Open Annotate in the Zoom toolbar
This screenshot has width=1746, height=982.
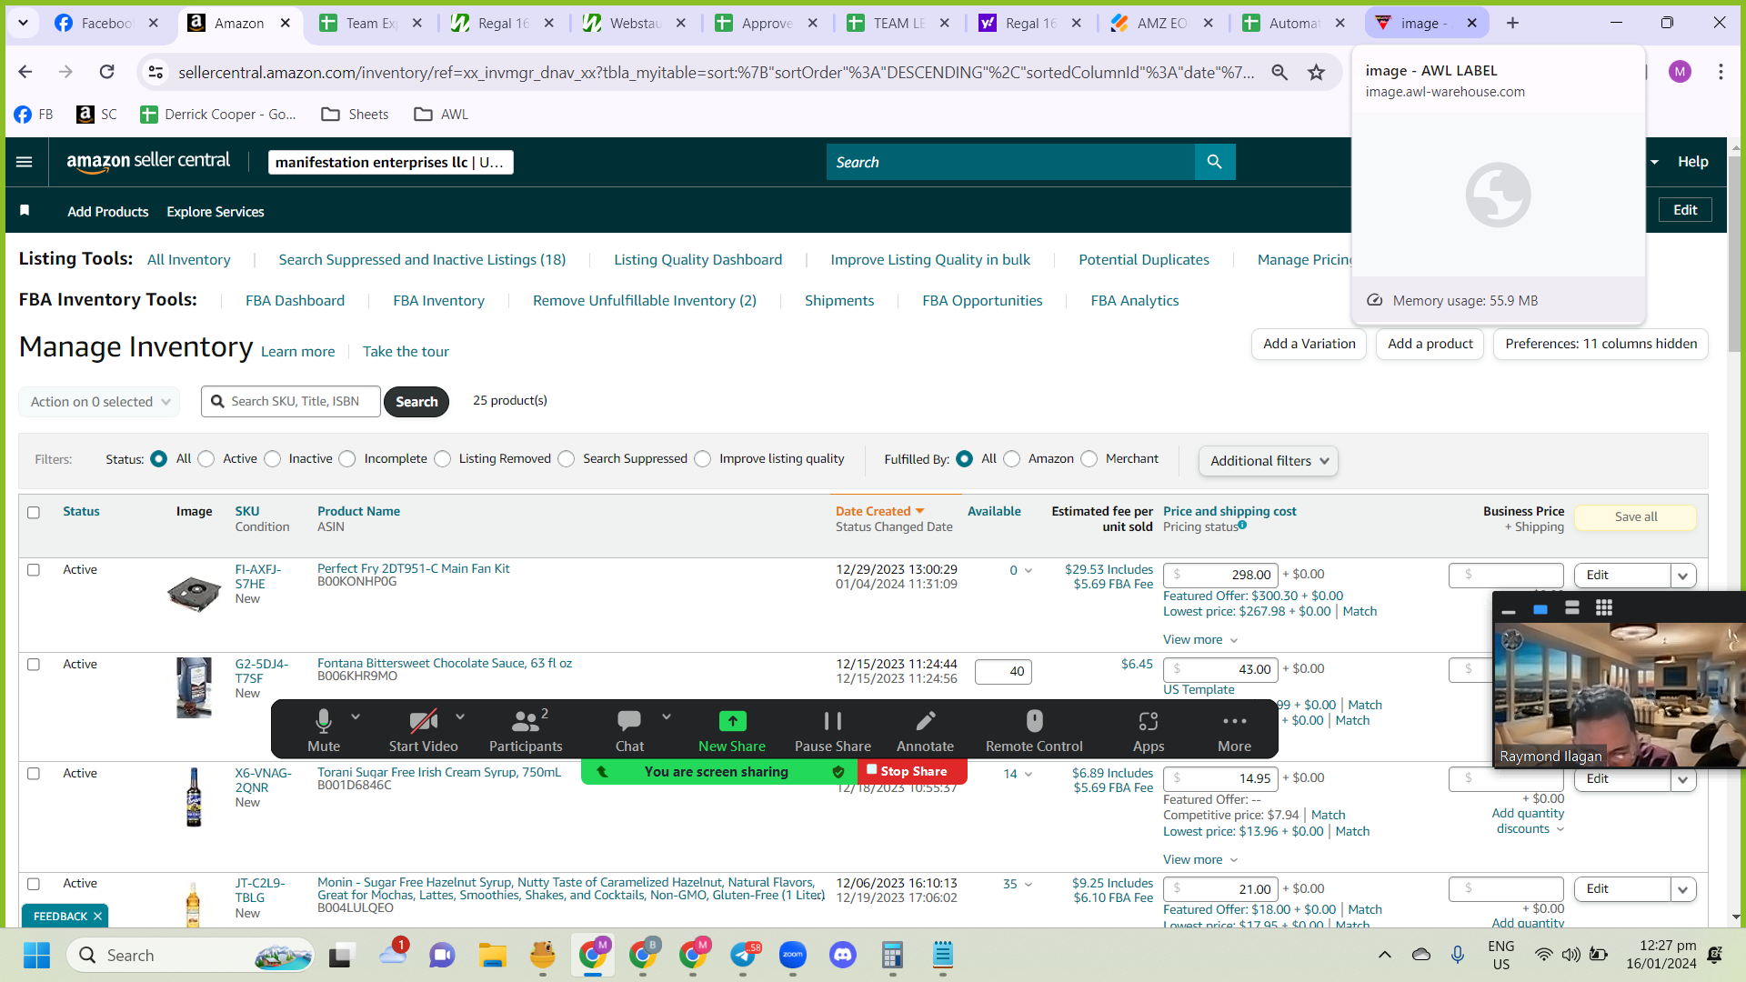pos(925,730)
